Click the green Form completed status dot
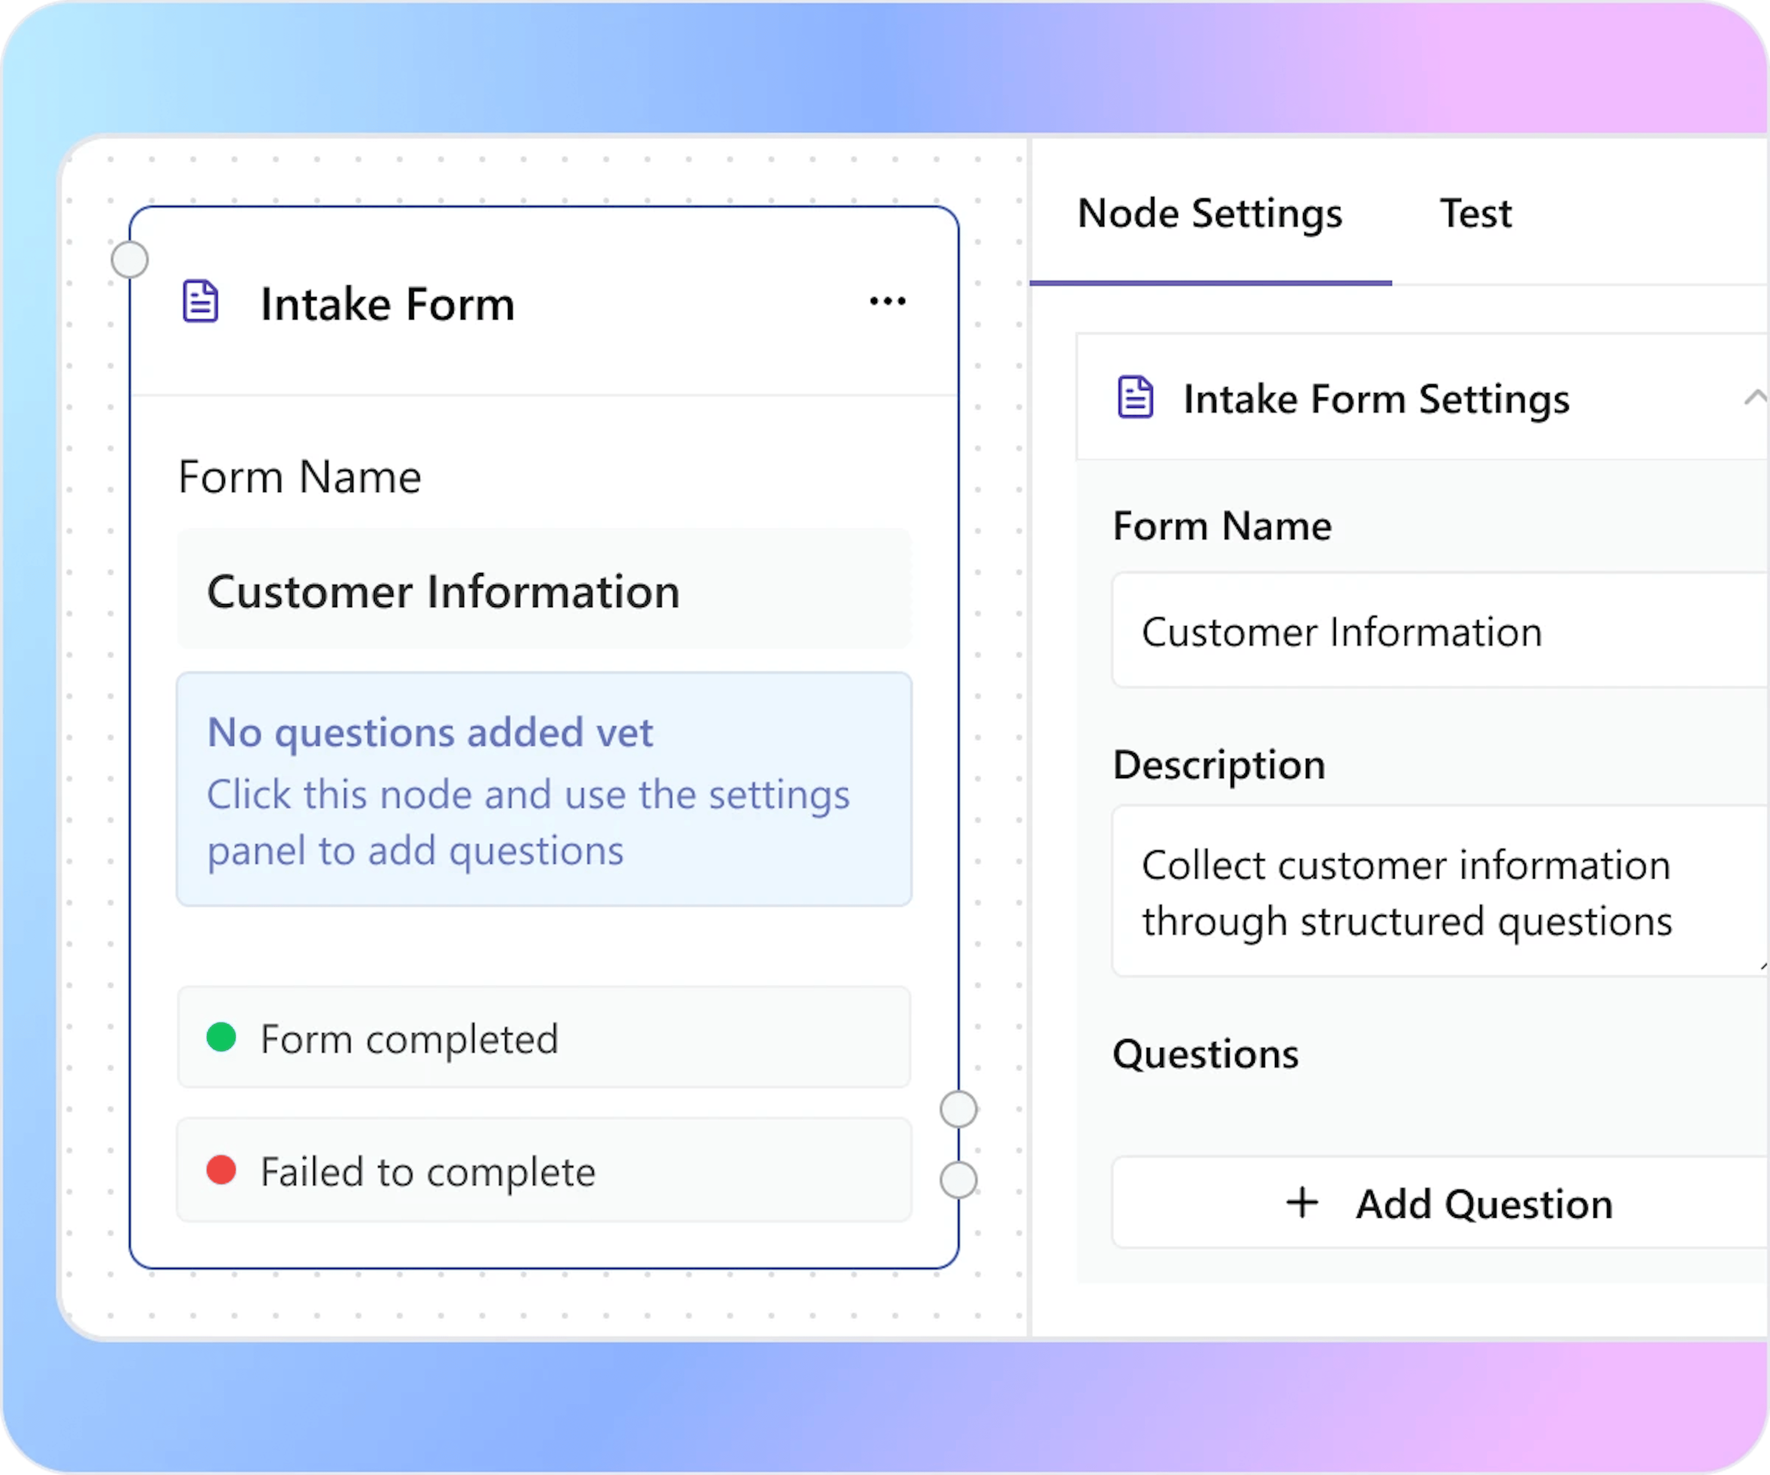 coord(221,1037)
